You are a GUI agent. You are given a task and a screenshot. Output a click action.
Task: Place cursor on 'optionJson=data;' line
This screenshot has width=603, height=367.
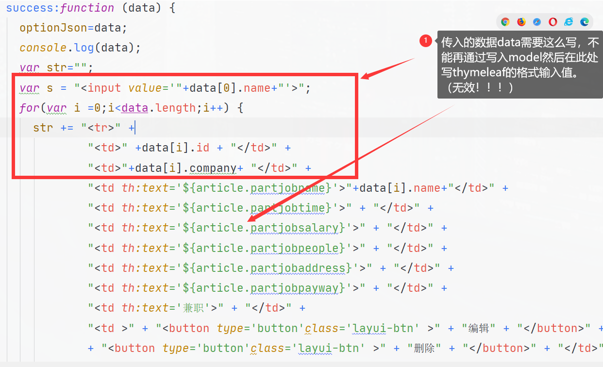(x=73, y=28)
